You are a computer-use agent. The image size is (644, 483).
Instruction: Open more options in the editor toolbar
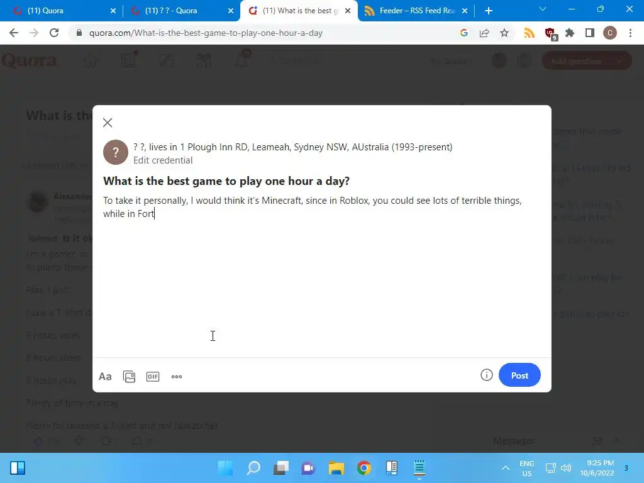tap(177, 376)
